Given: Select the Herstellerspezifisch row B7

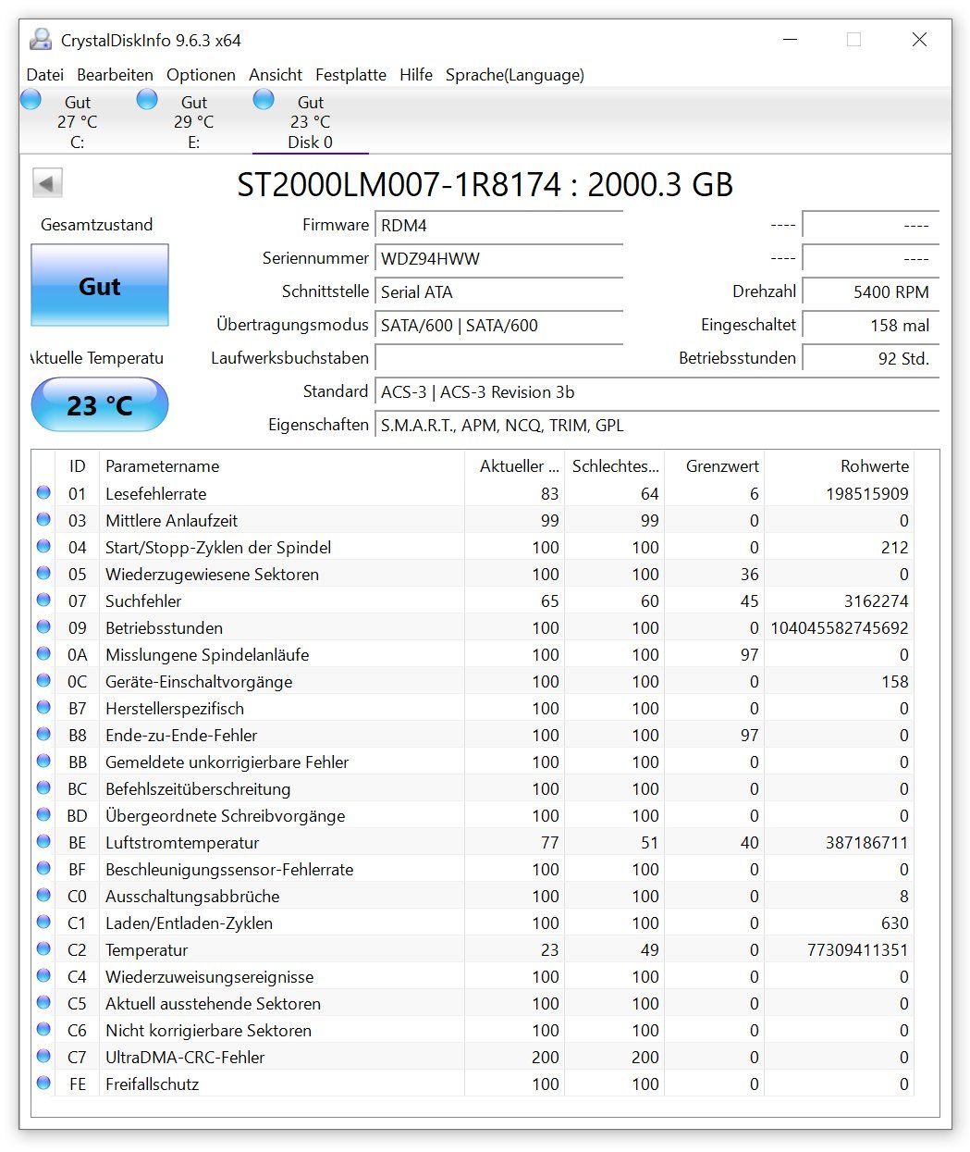Looking at the screenshot, I should coord(473,708).
